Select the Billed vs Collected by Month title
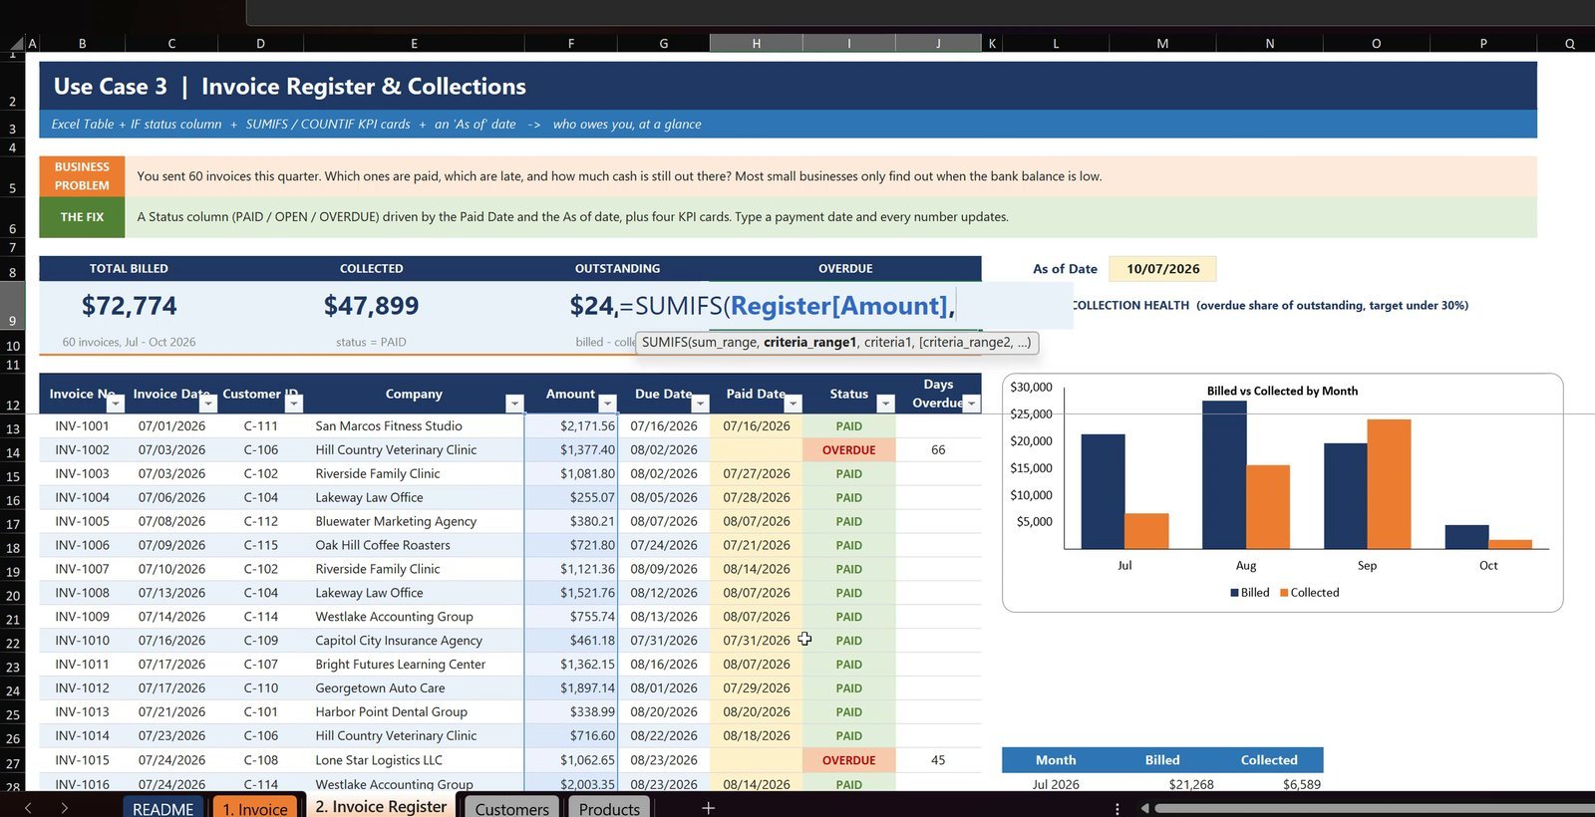 tap(1282, 391)
